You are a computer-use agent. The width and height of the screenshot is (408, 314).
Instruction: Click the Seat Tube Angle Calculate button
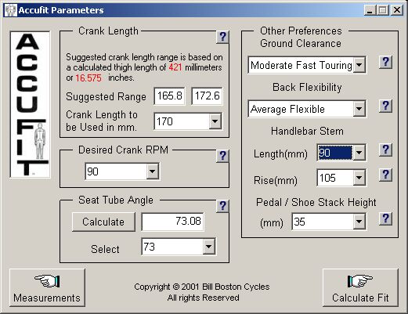[103, 222]
